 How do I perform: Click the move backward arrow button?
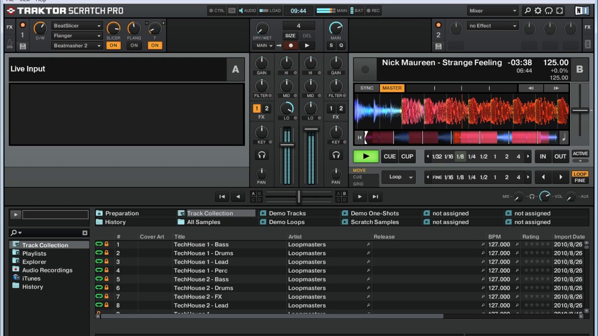(543, 177)
